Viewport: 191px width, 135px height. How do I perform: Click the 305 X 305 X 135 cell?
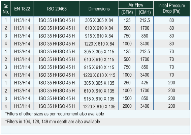pyautogui.click(x=99, y=83)
